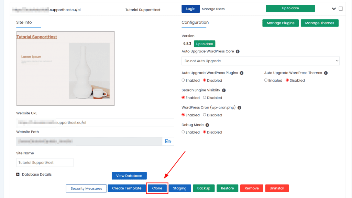Click info icon beside Debug Mode
The width and height of the screenshot is (352, 198).
coord(207,125)
